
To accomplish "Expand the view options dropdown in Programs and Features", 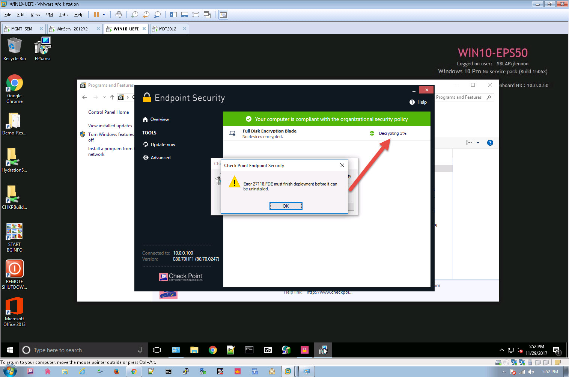I will [478, 143].
